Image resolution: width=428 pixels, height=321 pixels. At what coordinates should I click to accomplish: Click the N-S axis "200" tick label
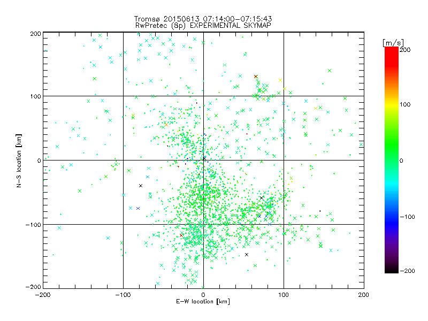(x=35, y=34)
